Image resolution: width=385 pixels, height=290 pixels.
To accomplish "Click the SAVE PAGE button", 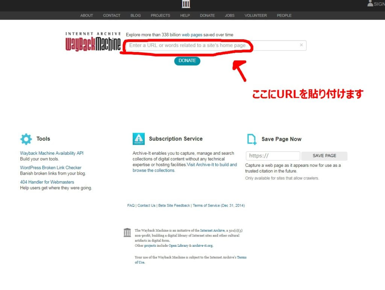I will tap(324, 156).
